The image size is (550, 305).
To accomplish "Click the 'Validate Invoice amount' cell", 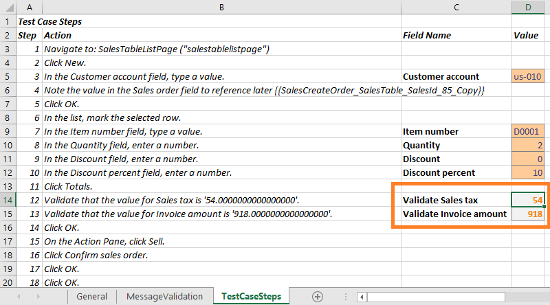I will click(456, 214).
